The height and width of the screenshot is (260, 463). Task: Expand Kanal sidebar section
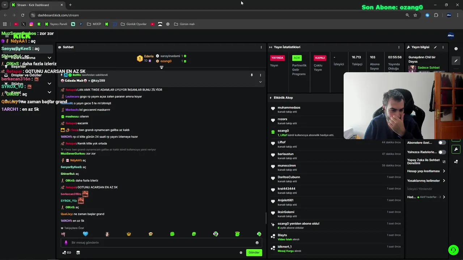[x=49, y=92]
